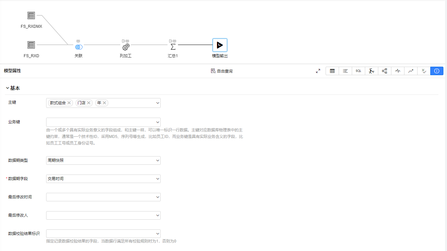Open the pulse waveform icon view
This screenshot has height=251, width=447.
point(398,71)
